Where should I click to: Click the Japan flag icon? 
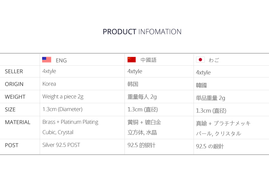[x=200, y=60]
